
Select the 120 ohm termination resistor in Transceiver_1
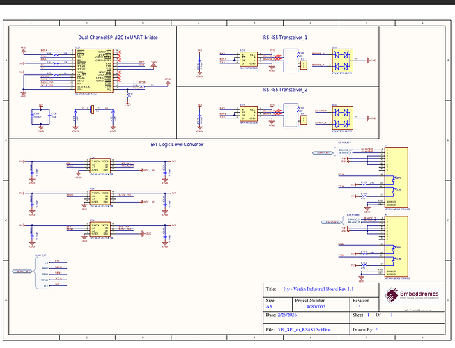point(298,55)
